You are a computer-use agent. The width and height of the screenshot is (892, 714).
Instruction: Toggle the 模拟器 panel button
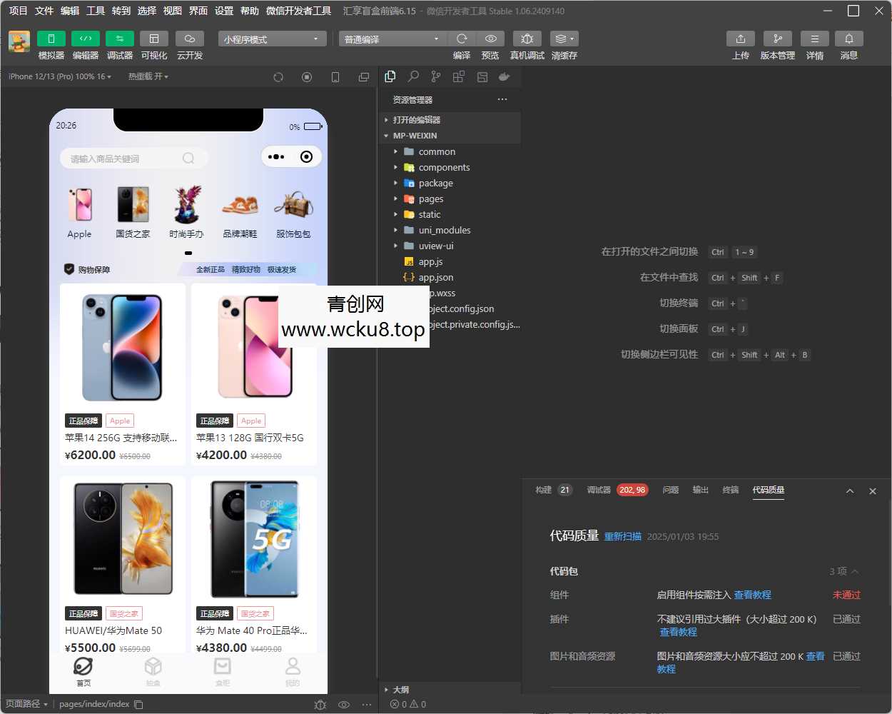coord(51,39)
